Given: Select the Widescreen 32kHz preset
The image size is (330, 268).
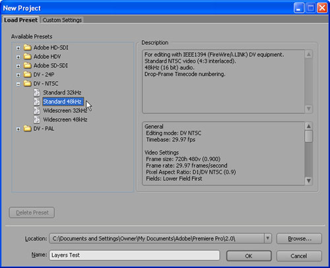Looking at the screenshot, I should pos(65,110).
